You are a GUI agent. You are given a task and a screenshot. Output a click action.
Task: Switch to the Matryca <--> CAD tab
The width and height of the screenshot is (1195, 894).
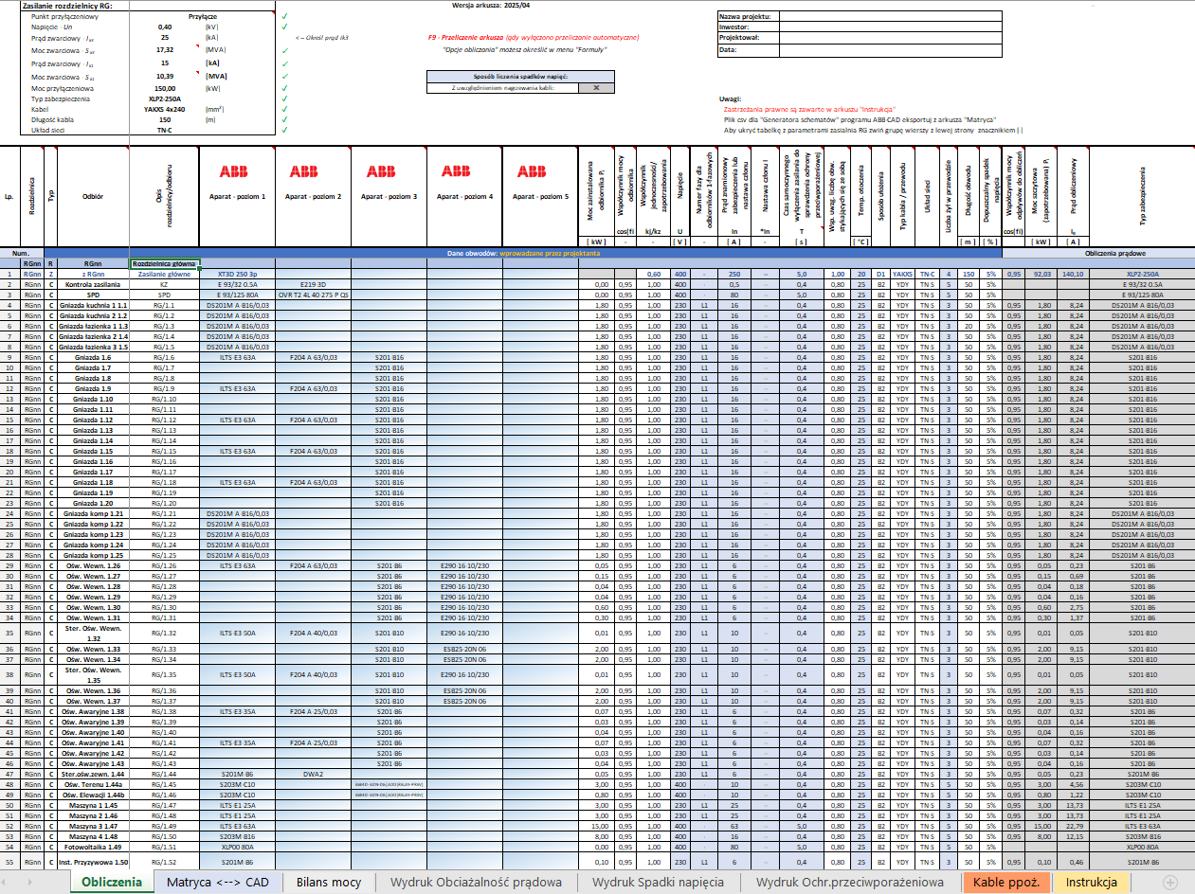point(218,882)
